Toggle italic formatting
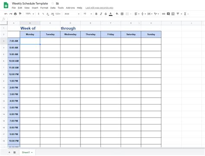Viewport: 205px width, 156px height. (101, 14)
